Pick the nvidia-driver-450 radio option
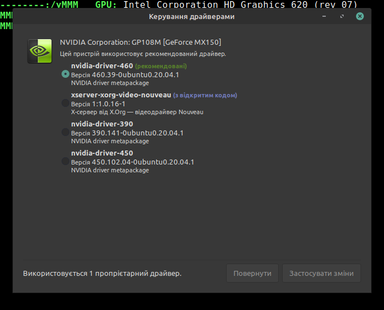 [65, 161]
